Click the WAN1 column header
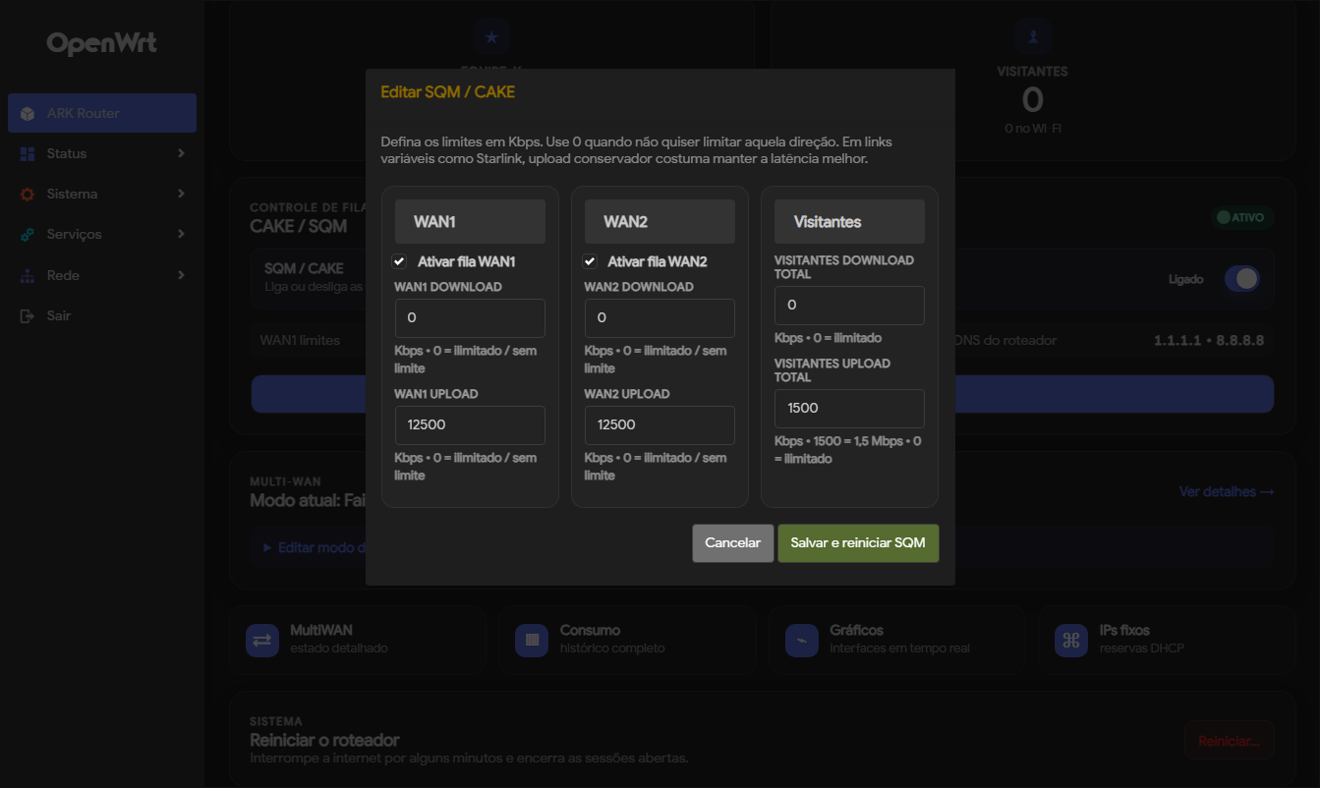Screen dimensions: 1320x788 click(x=470, y=222)
